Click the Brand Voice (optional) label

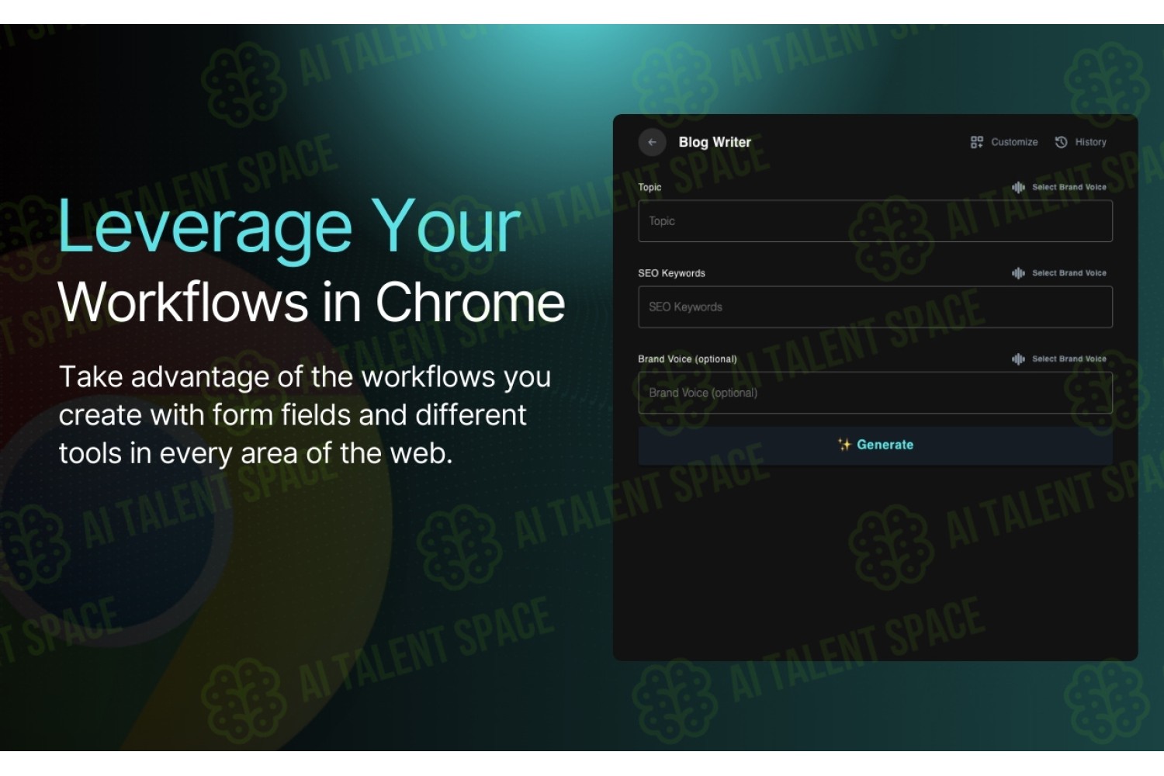[x=688, y=359]
